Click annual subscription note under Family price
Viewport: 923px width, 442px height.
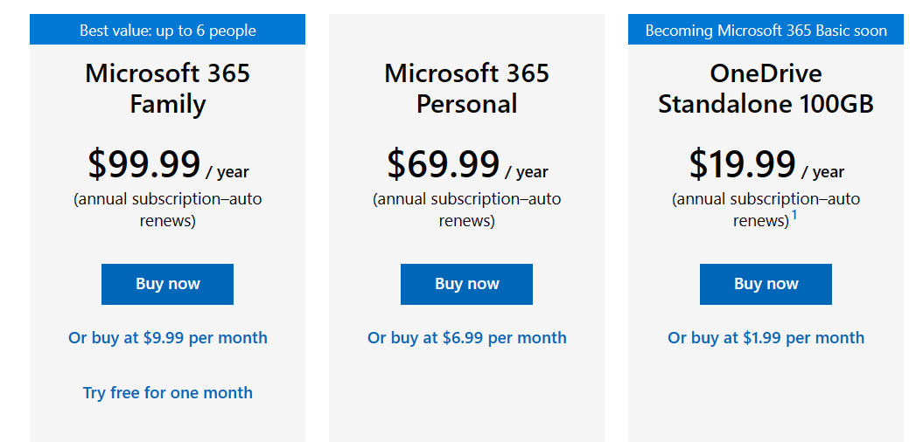point(168,210)
